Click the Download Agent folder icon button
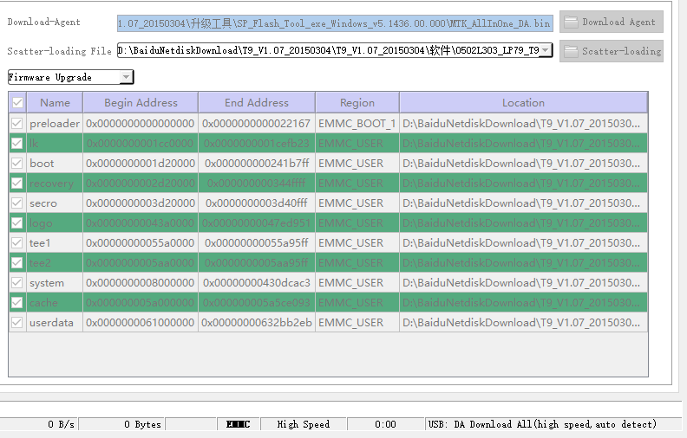 (x=611, y=22)
